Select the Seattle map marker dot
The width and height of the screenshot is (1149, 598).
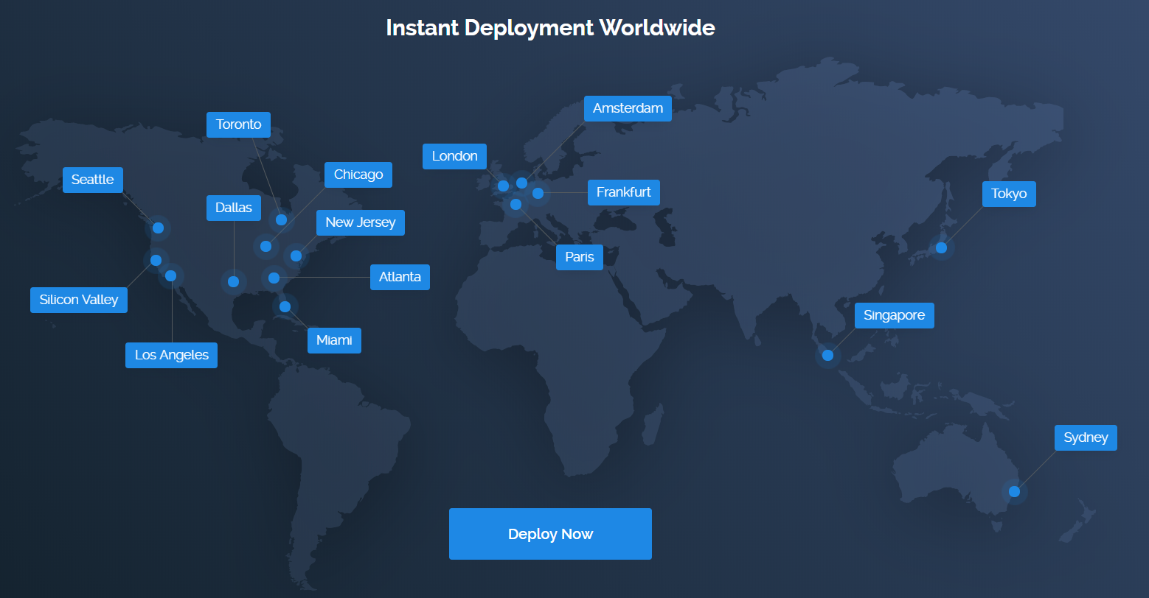tap(158, 228)
